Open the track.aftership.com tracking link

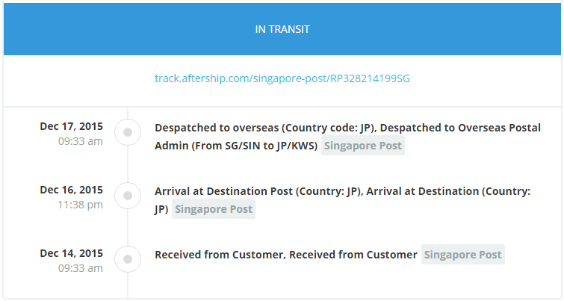tap(282, 78)
